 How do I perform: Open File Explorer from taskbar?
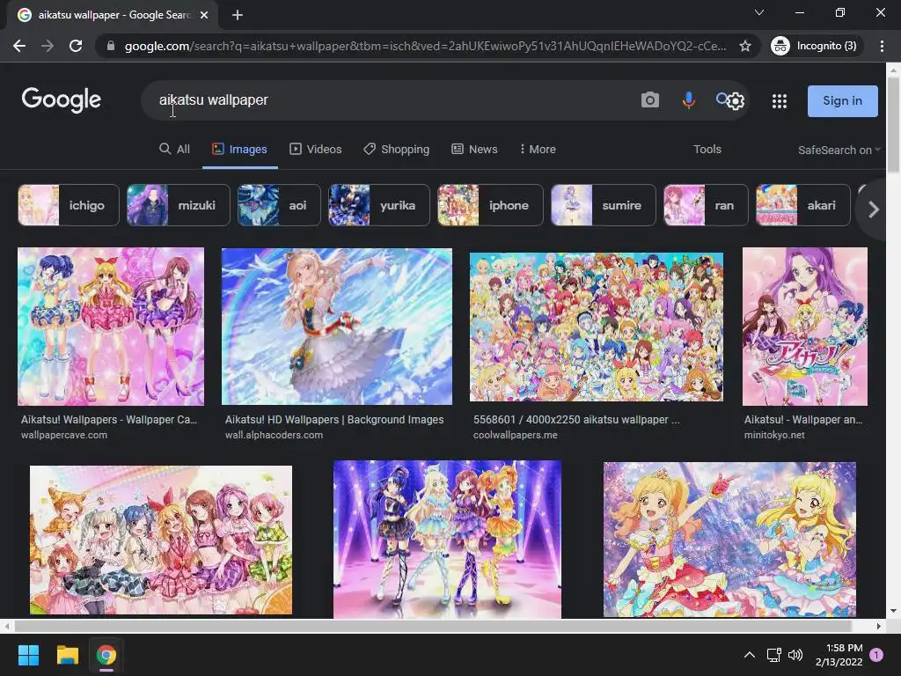(67, 655)
